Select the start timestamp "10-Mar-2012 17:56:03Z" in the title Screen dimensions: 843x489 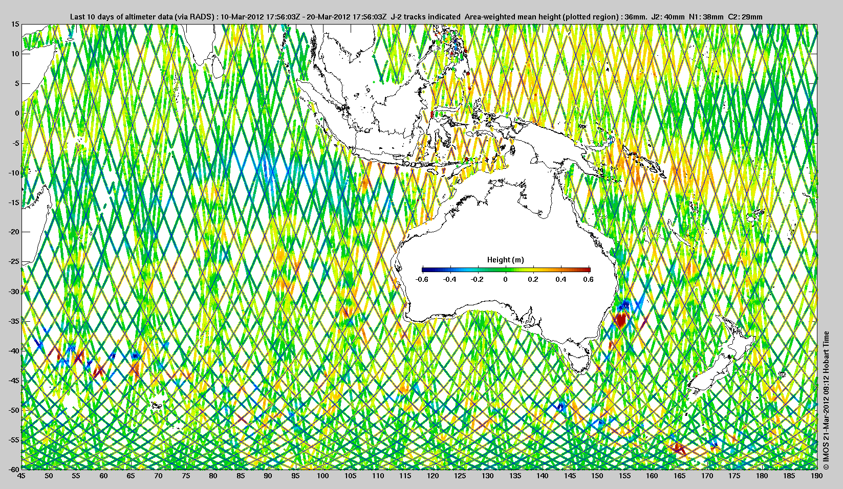(260, 17)
